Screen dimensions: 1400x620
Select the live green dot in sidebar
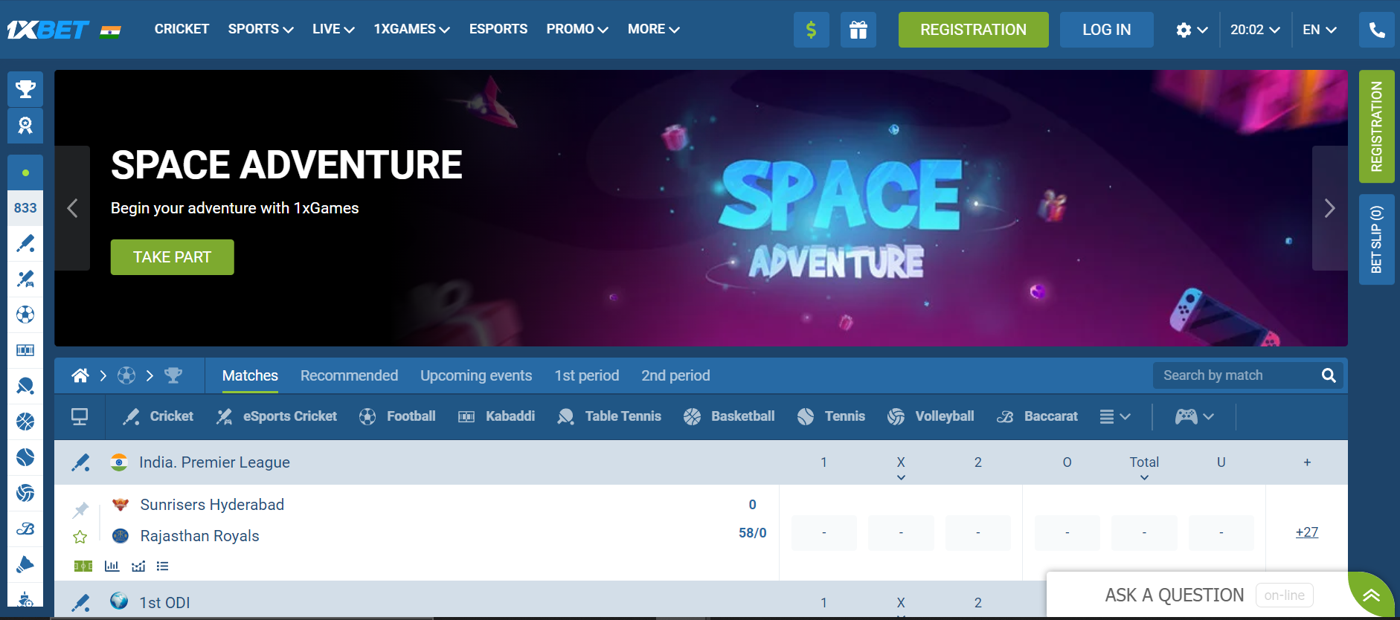25,172
